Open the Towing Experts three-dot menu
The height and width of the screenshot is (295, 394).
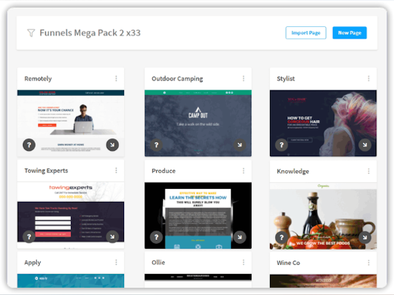pos(116,170)
